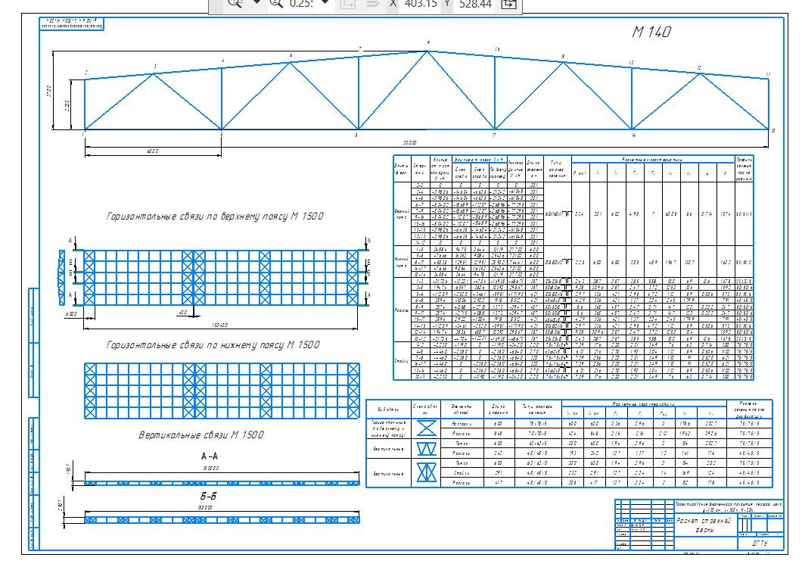Click the greyed-out layers icon in toolbar

click(x=371, y=4)
